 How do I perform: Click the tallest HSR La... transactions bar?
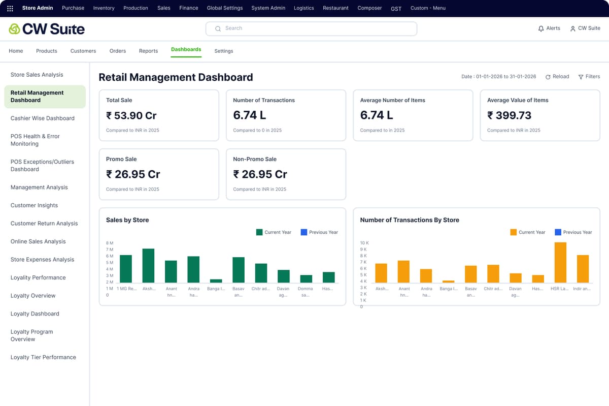point(560,262)
